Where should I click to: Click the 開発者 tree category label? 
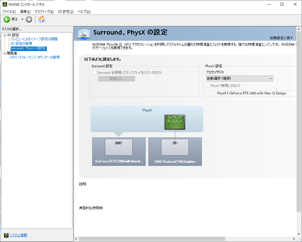(12, 53)
